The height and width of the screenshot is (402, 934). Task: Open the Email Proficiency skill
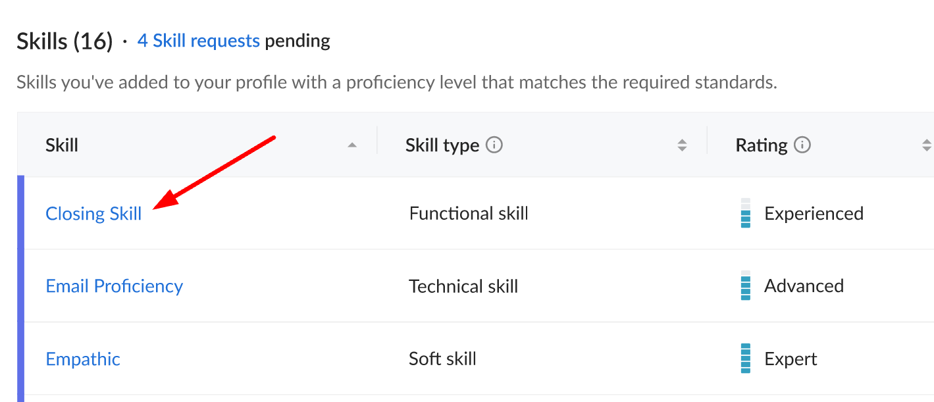coord(115,286)
